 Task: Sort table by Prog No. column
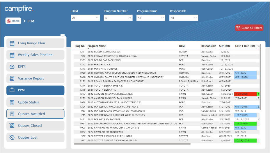click(80, 46)
